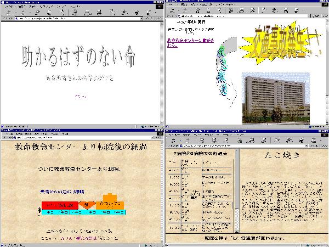Click Back in the traffic accident page window
The height and width of the screenshot is (247, 329).
click(172, 11)
